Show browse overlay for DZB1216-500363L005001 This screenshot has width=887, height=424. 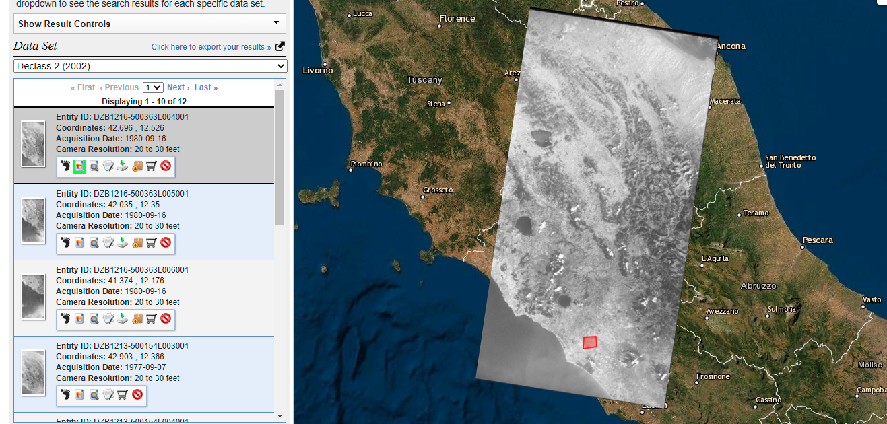(x=79, y=242)
